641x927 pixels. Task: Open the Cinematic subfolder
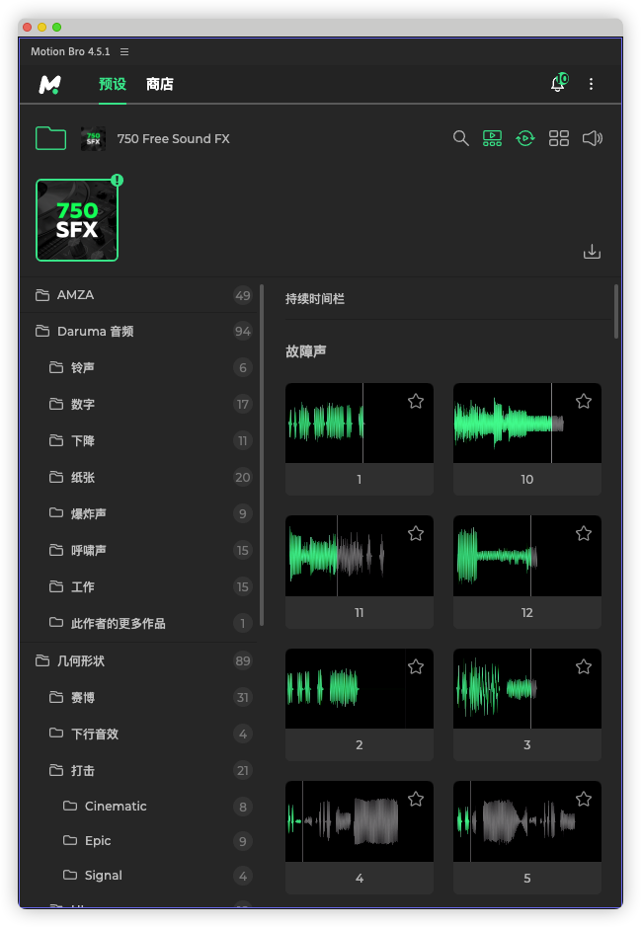point(139,807)
